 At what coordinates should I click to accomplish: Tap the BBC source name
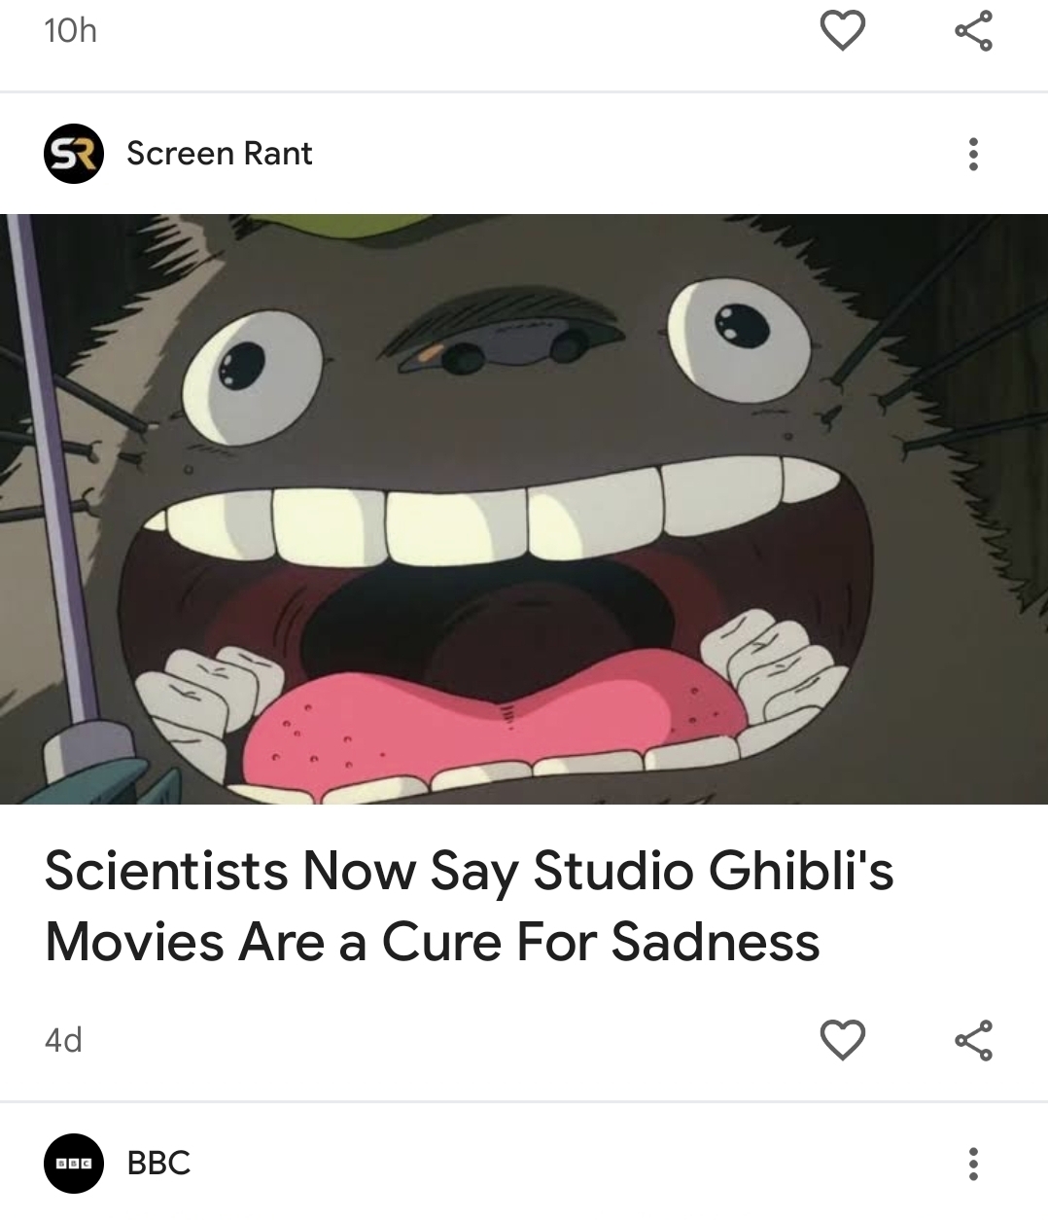(158, 1163)
